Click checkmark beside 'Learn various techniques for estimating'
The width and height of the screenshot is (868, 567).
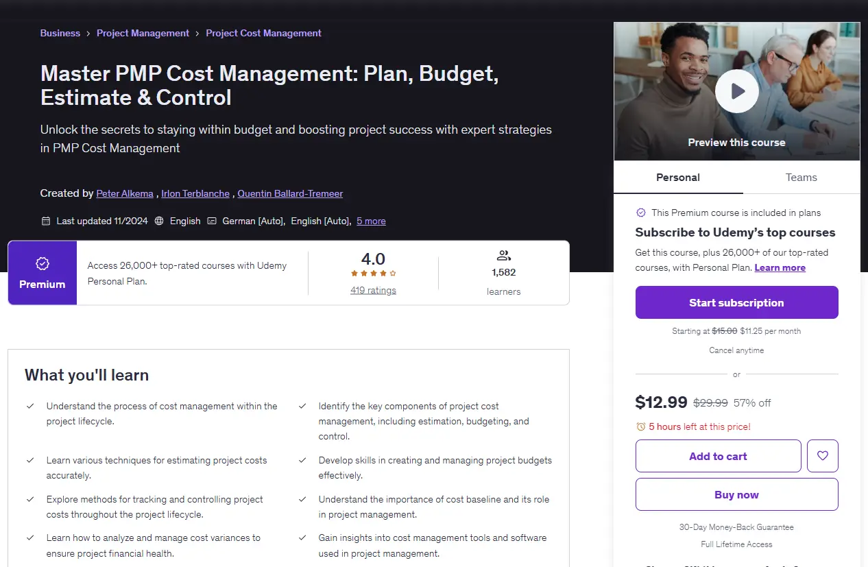coord(30,460)
